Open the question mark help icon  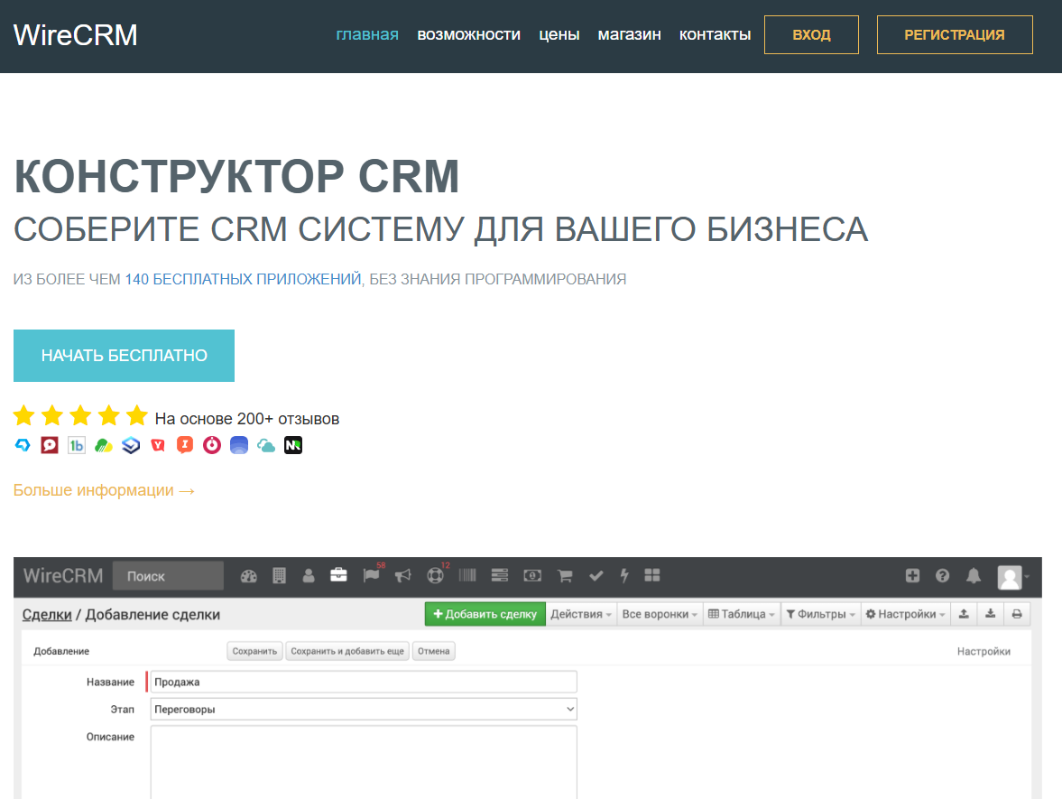point(942,575)
